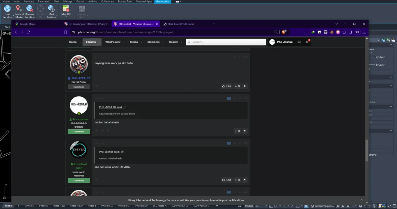Screen dimensions: 397x209
Task: Toggle MODEL space button in status bar
Action: pos(249,206)
